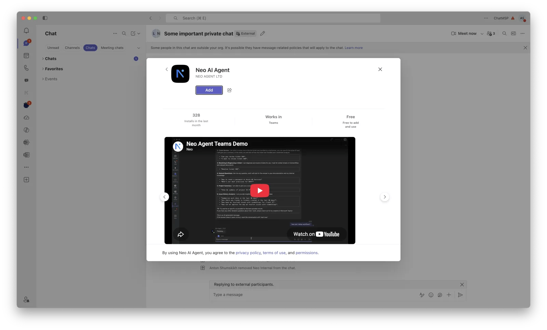Open the Meet now dropdown arrow

pyautogui.click(x=482, y=33)
